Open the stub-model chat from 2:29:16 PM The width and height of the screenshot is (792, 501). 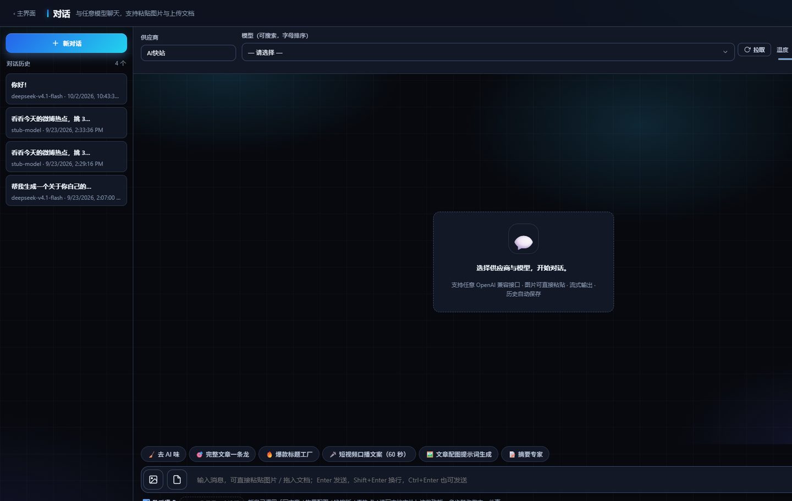pyautogui.click(x=66, y=157)
